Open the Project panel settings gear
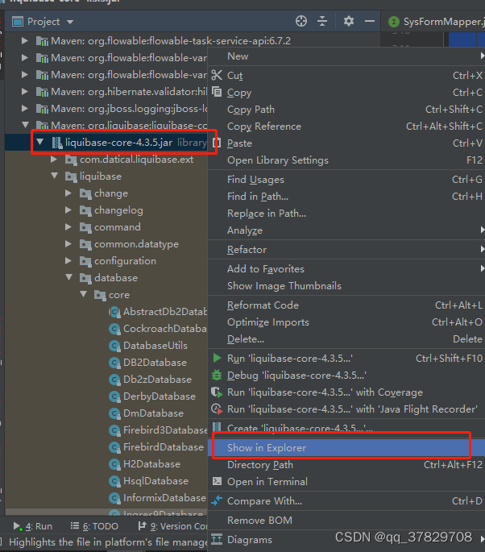Image resolution: width=485 pixels, height=552 pixels. pos(348,22)
